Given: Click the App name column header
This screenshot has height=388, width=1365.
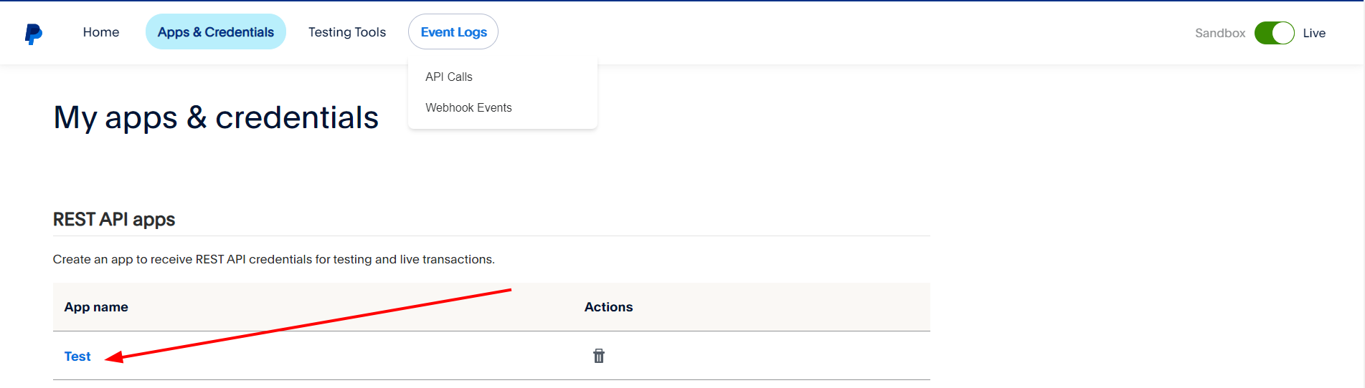Looking at the screenshot, I should 96,307.
